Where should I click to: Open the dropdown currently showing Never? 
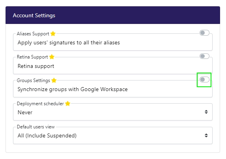coord(113,112)
